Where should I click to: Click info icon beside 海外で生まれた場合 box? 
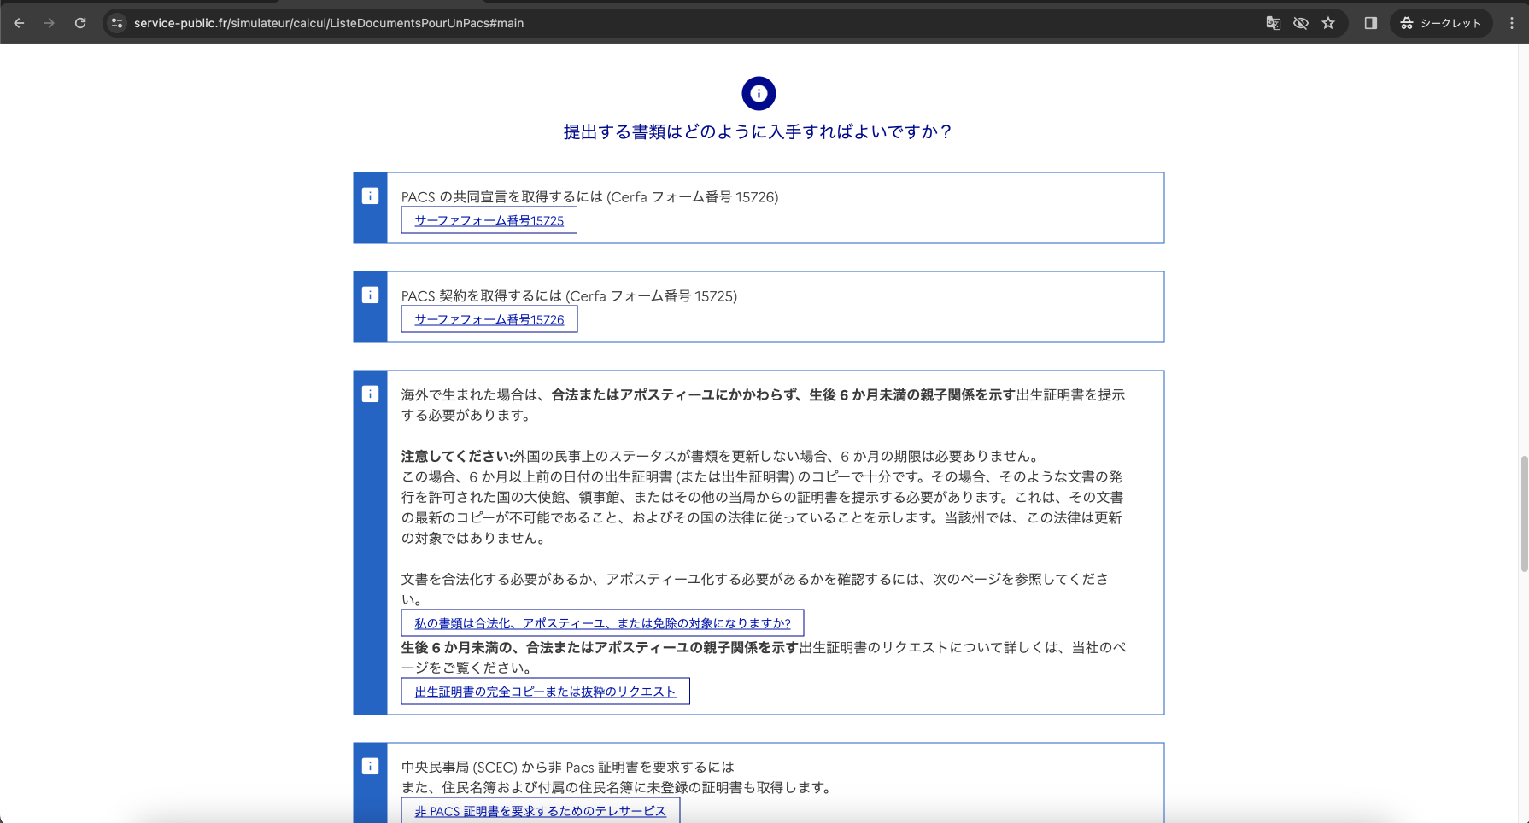click(370, 394)
